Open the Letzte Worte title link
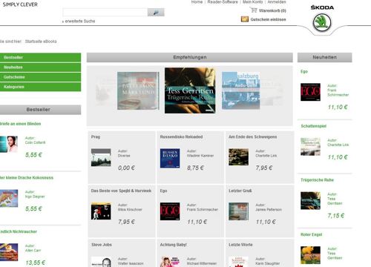The image size is (371, 267). click(240, 245)
